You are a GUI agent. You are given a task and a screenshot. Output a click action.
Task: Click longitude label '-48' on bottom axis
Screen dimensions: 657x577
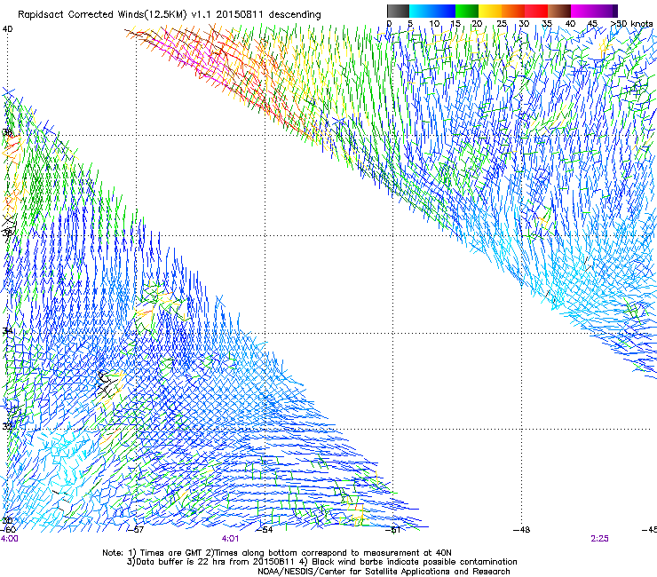522,530
